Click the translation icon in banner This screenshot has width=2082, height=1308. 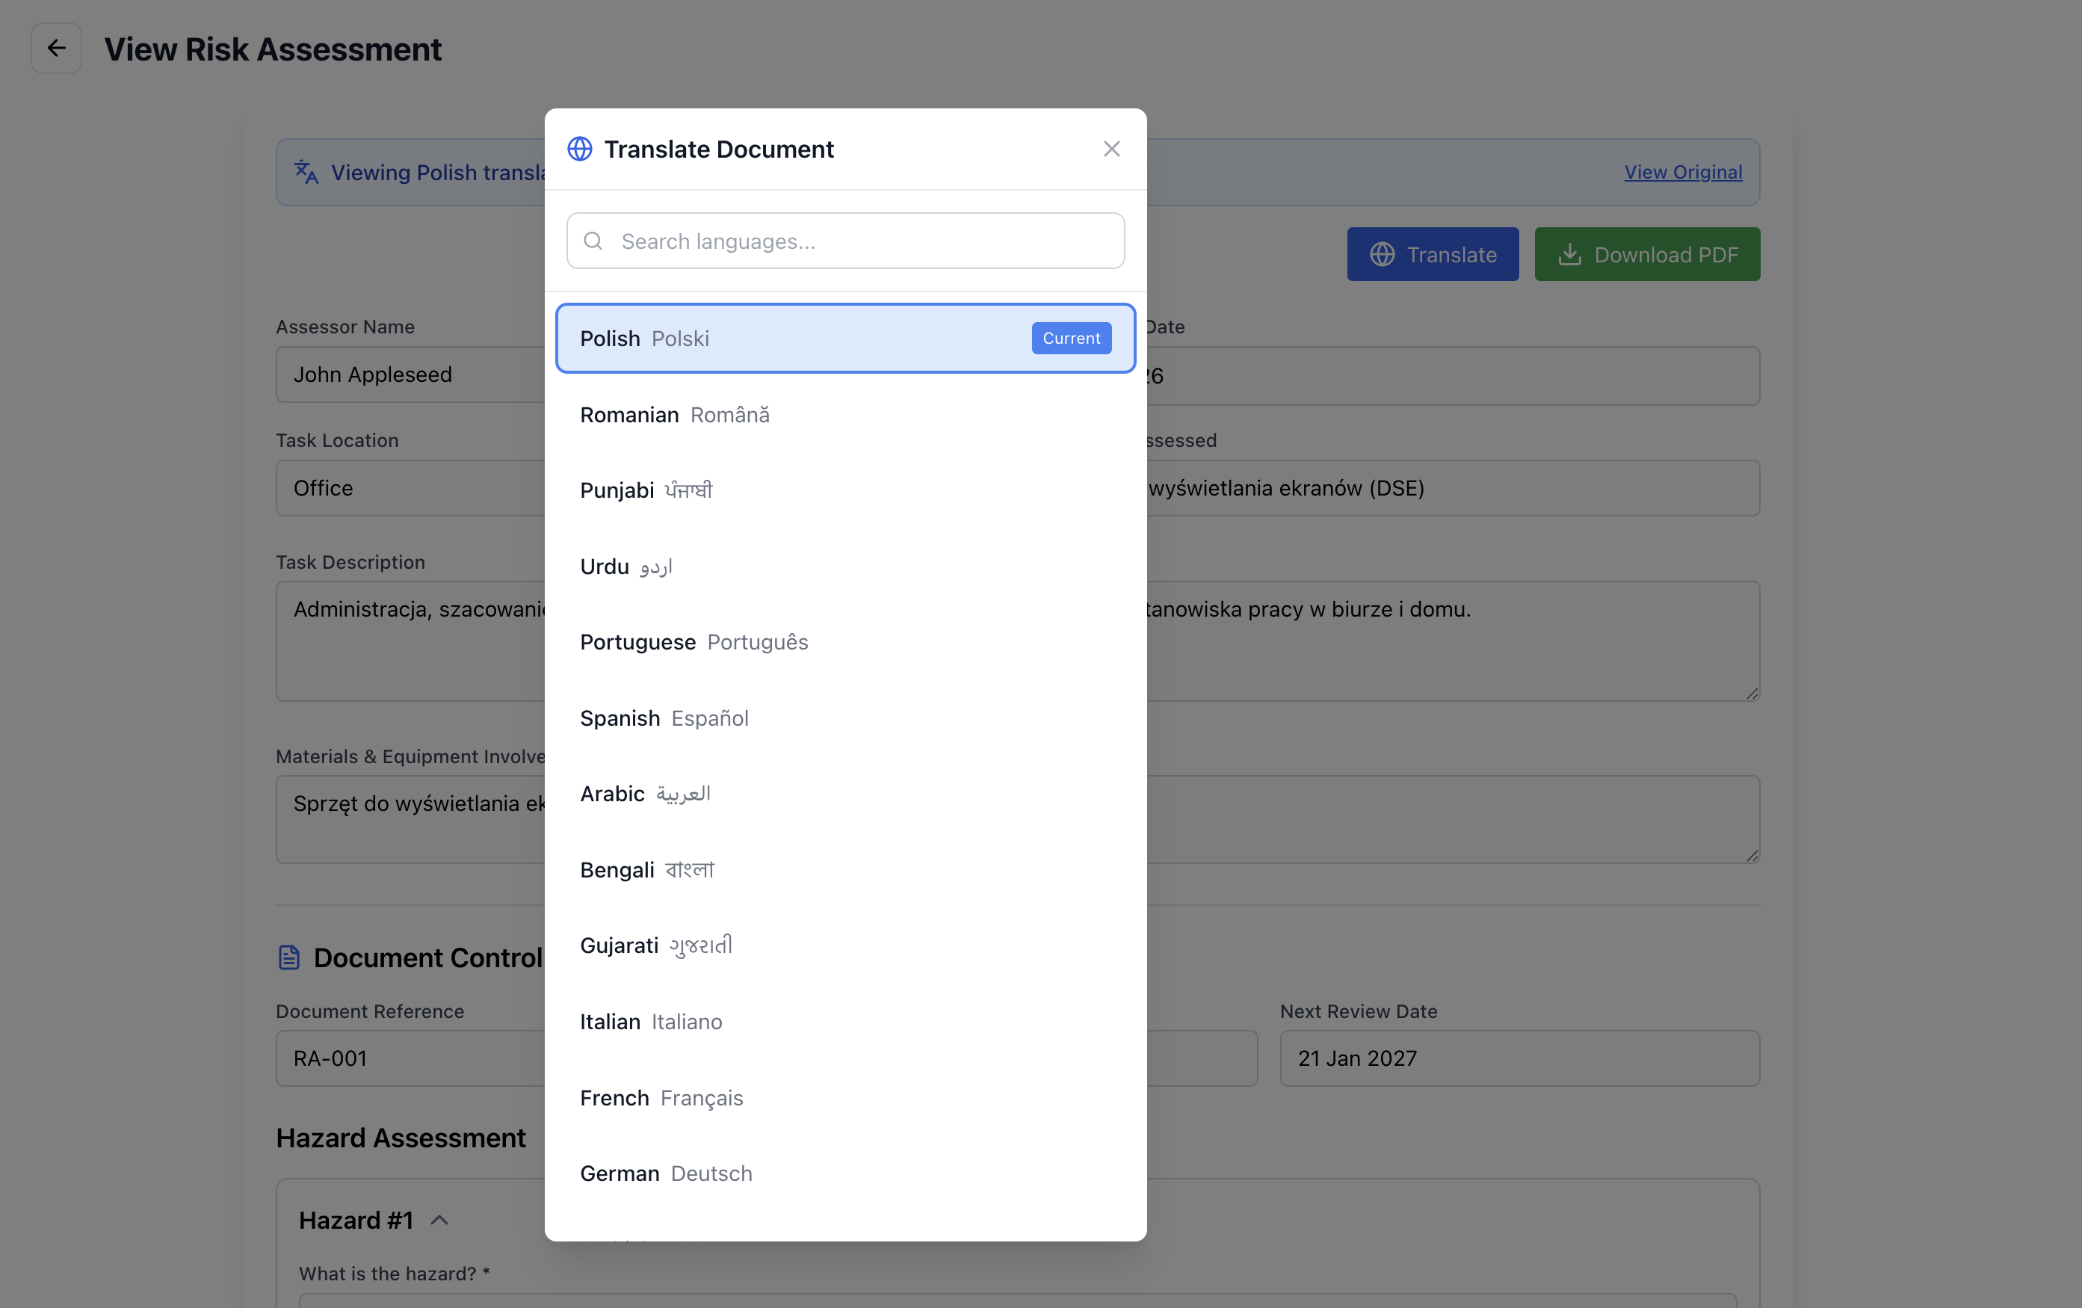(306, 172)
